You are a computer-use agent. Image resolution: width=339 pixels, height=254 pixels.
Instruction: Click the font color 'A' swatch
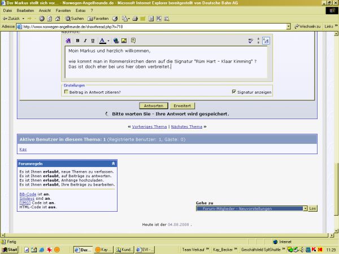102,41
